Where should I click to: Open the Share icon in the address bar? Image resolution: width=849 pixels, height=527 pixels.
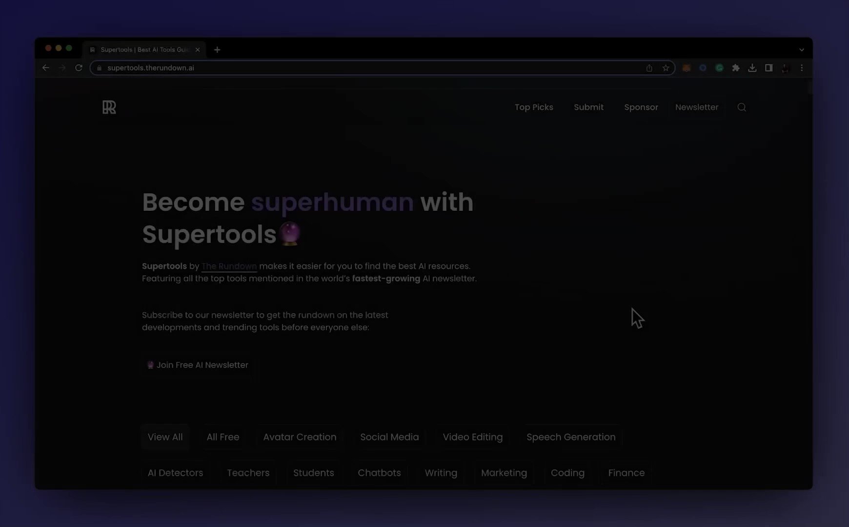(x=649, y=68)
